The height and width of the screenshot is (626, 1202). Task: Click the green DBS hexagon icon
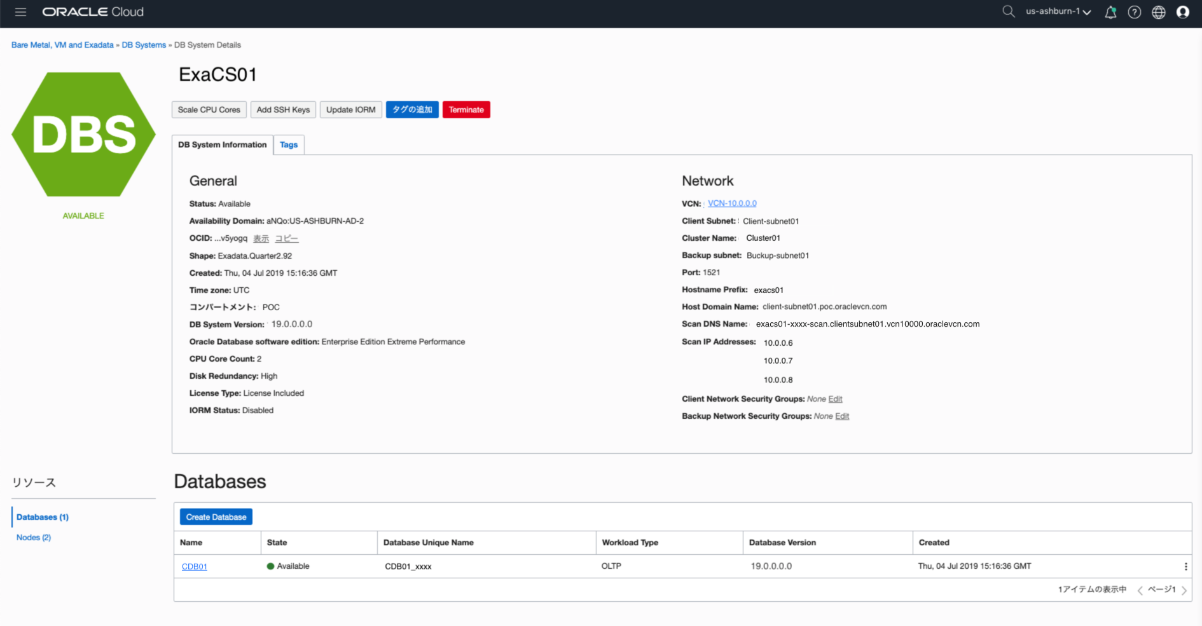click(83, 134)
